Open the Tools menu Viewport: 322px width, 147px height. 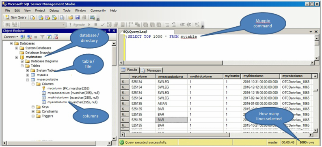[67, 11]
